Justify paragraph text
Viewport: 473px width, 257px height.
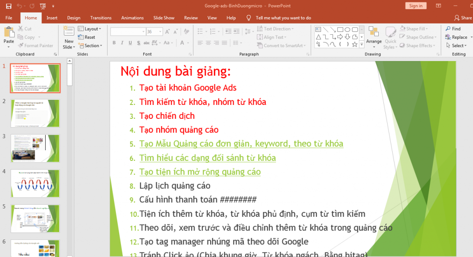pos(224,43)
